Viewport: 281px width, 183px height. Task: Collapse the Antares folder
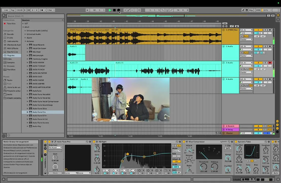tap(25, 41)
